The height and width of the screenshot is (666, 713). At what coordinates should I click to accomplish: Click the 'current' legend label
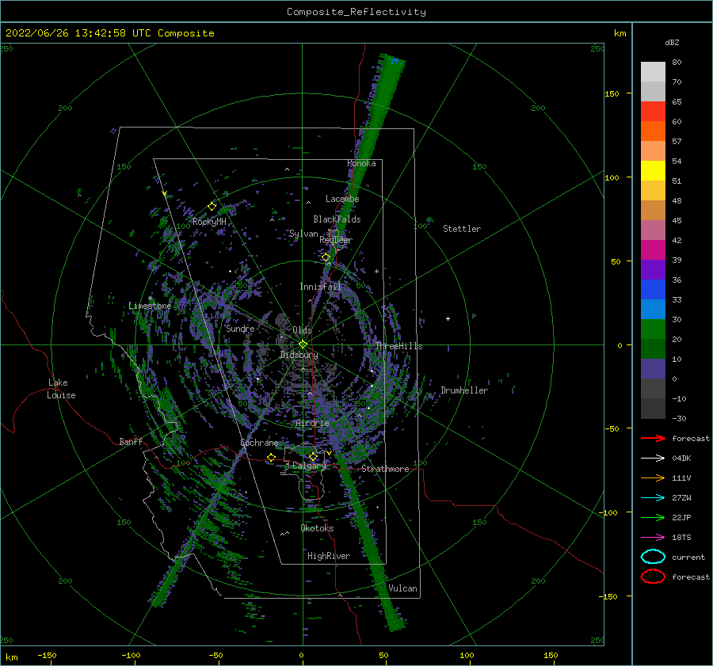(688, 557)
